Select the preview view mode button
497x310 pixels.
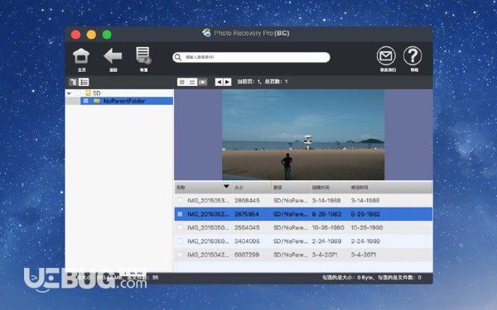click(203, 82)
